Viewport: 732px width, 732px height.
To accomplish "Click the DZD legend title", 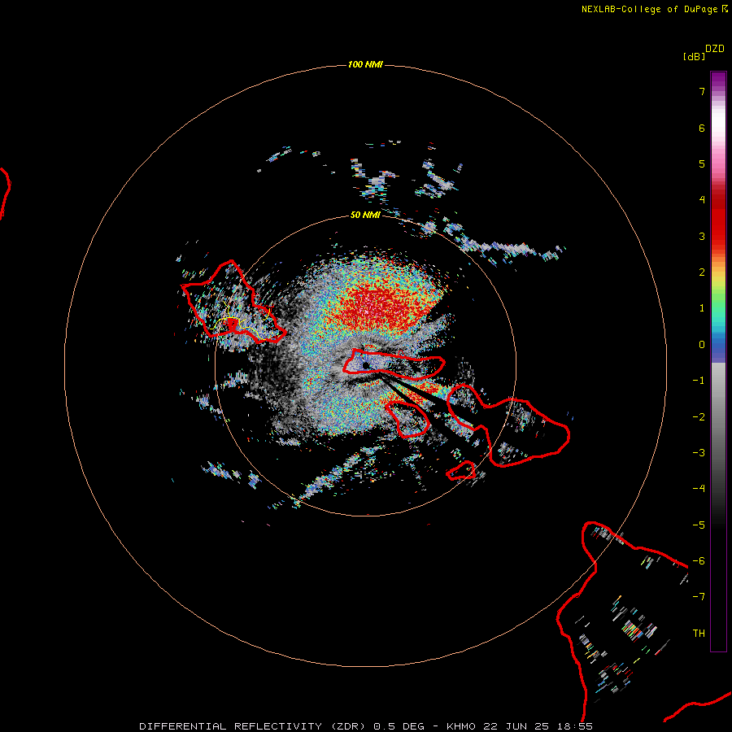I will 715,49.
